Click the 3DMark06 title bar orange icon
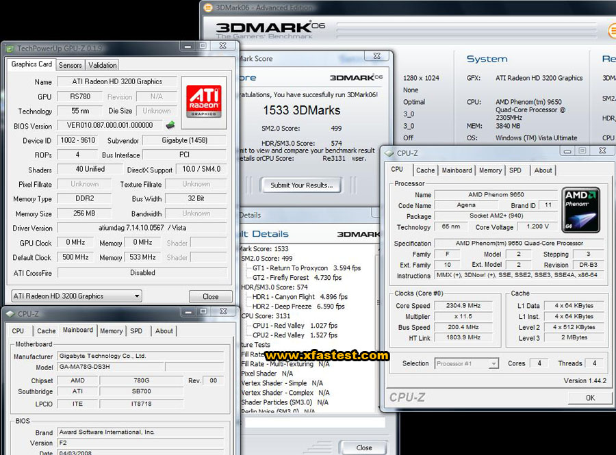This screenshot has width=616, height=455. point(208,7)
